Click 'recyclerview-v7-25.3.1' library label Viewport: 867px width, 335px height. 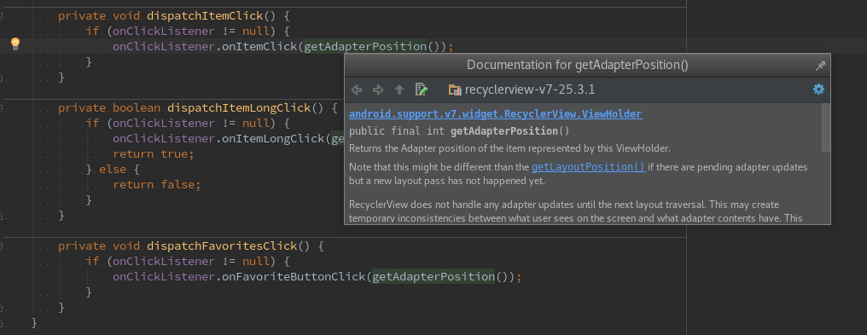click(530, 90)
